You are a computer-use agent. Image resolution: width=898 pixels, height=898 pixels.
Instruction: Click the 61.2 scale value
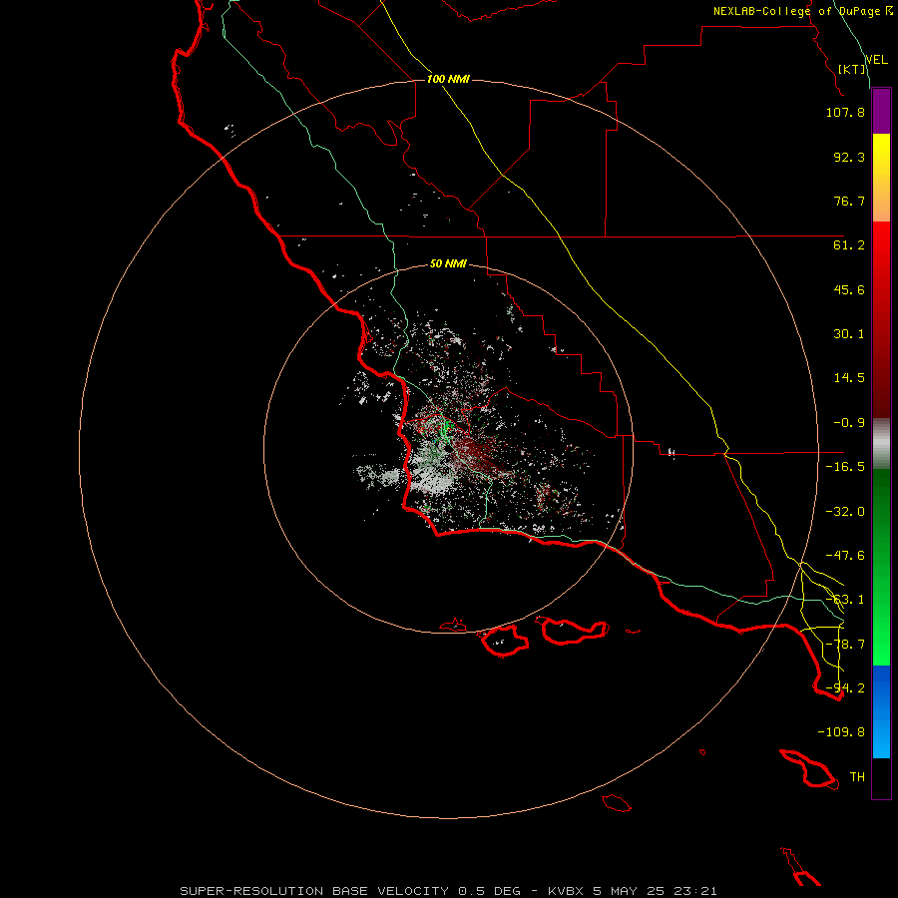pos(849,245)
